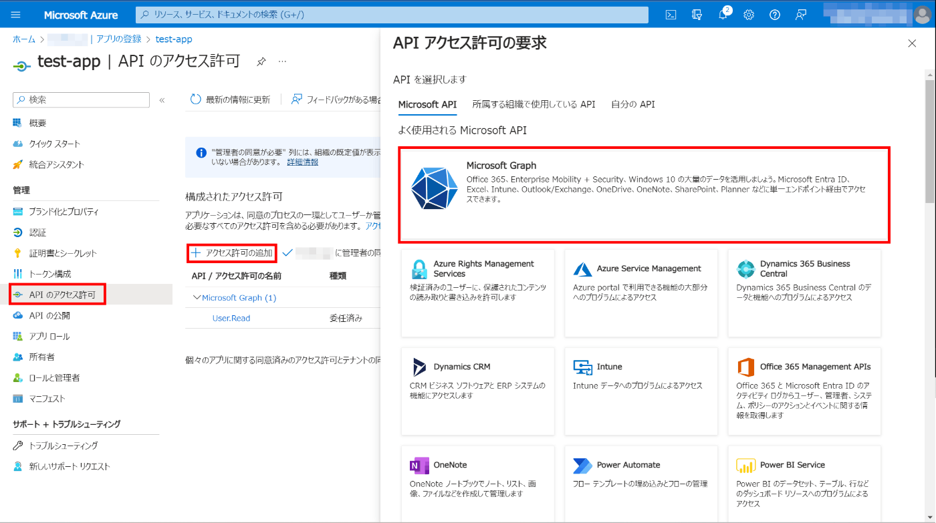This screenshot has width=936, height=523.
Task: Open the 詳細情報 link in info banner
Action: 302,162
